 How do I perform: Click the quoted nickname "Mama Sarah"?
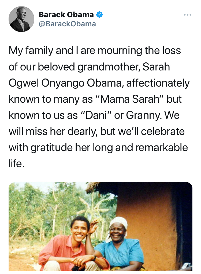133,99
